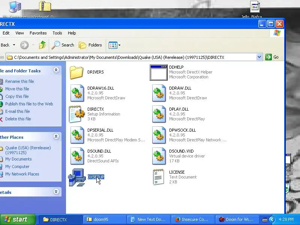Open My Documents link in Other Places
Image resolution: width=300 pixels, height=225 pixels.
pyautogui.click(x=18, y=159)
